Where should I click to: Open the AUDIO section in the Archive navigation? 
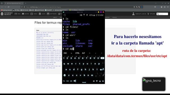42,14
